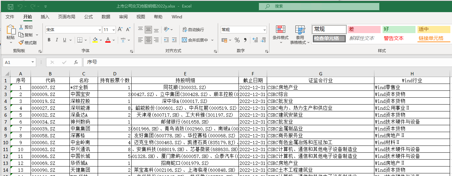Switch to the 数据 (Data) tab
This screenshot has width=452, height=176.
coord(106,17)
